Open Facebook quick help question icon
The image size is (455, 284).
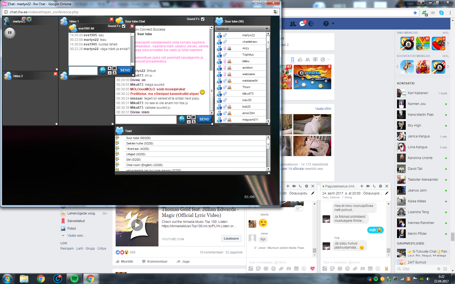coord(326,24)
